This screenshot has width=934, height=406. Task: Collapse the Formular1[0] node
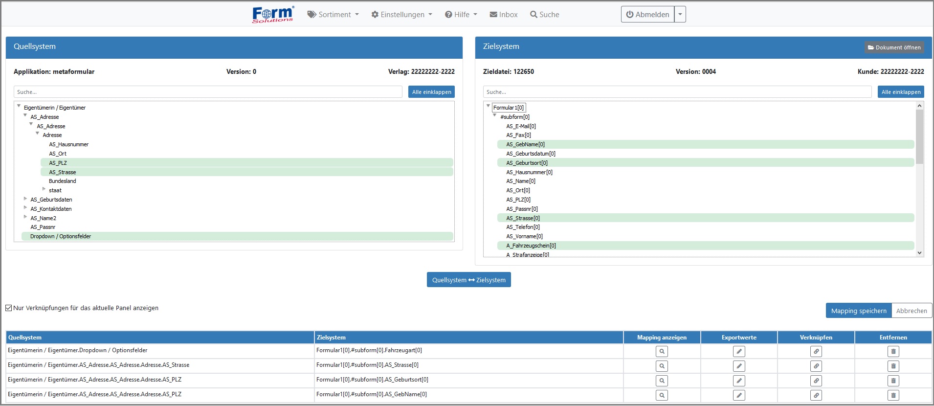[x=488, y=106]
